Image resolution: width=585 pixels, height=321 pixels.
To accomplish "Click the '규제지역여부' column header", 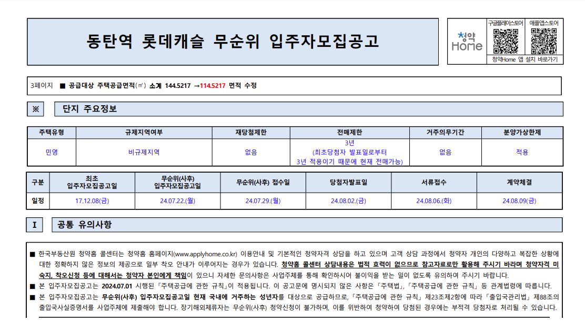I will (x=144, y=133).
